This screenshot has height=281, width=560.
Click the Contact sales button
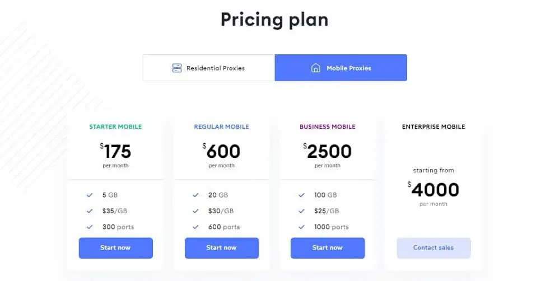433,248
